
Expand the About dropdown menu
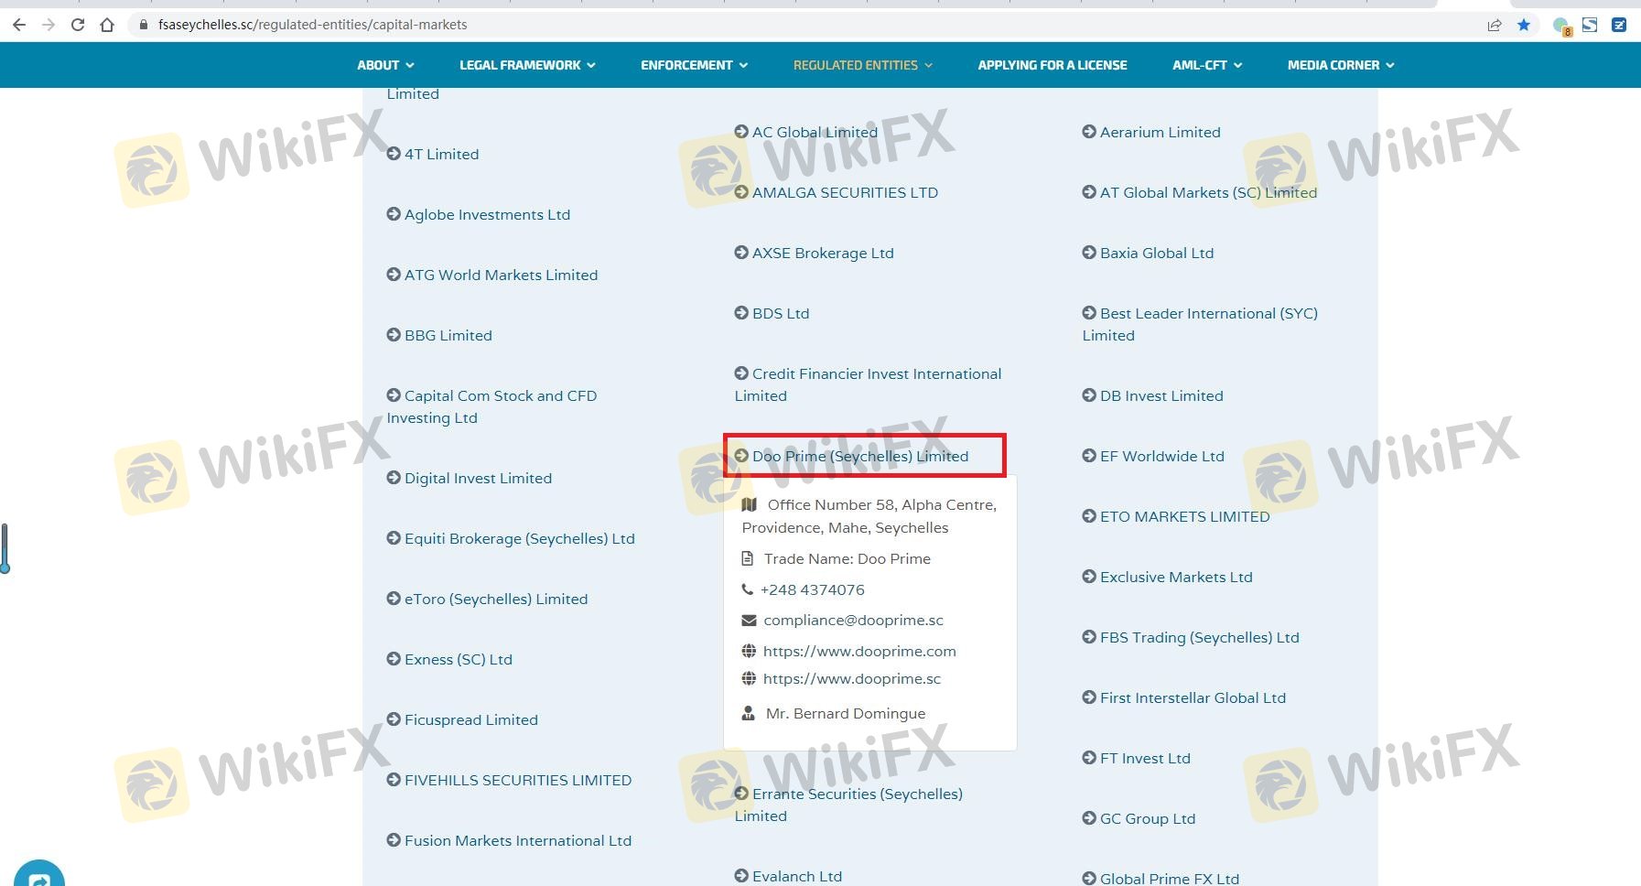click(x=385, y=65)
